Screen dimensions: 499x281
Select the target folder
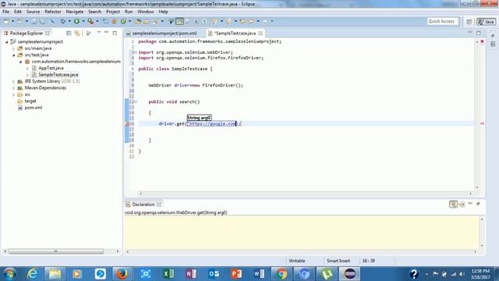pyautogui.click(x=30, y=101)
